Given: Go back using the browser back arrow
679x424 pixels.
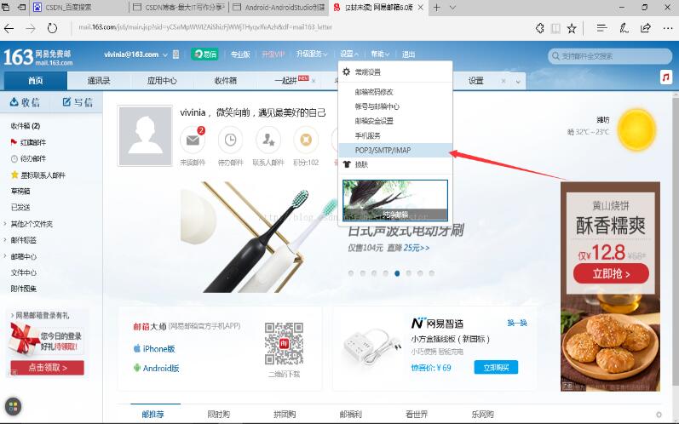Looking at the screenshot, I should click(9, 29).
